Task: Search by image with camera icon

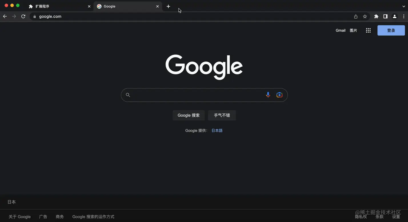Action: click(279, 95)
